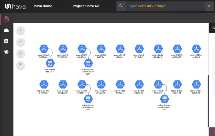
Task: Select topic-df29d e8e74d3 node
Action: coord(177,84)
